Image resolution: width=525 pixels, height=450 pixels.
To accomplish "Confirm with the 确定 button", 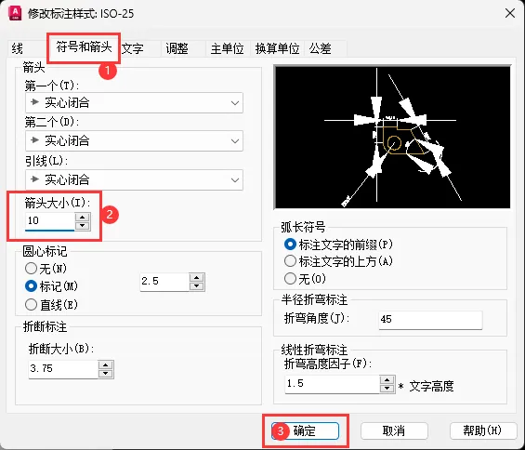I will (x=305, y=430).
